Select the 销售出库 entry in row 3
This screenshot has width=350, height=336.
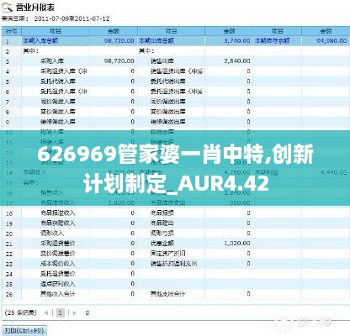coord(162,61)
